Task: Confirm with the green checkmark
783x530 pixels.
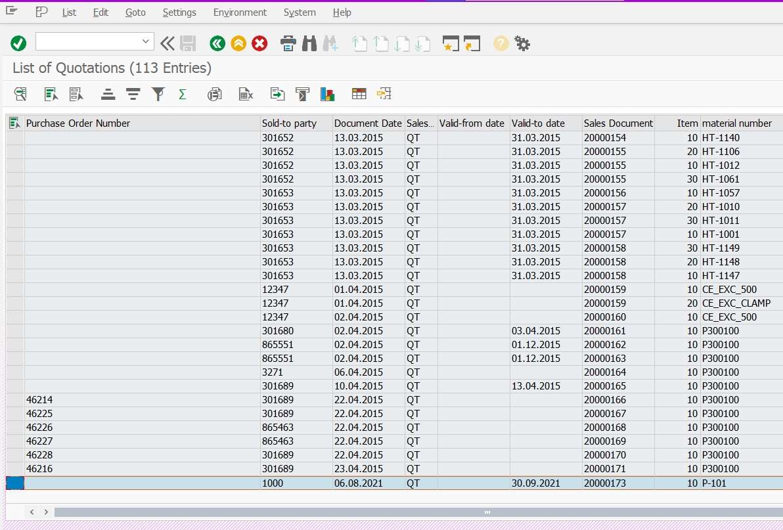Action: 18,43
